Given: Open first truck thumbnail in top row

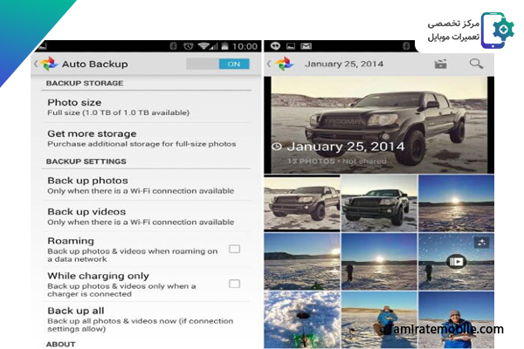Looking at the screenshot, I should pos(302,203).
